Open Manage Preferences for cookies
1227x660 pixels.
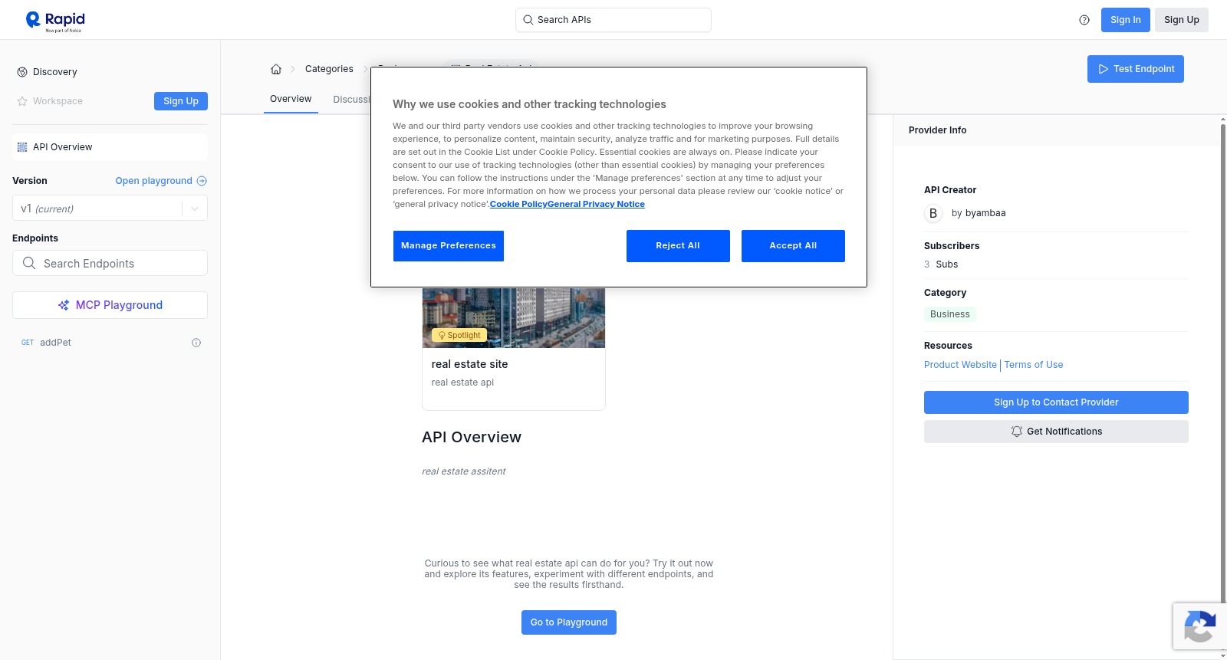pyautogui.click(x=449, y=246)
